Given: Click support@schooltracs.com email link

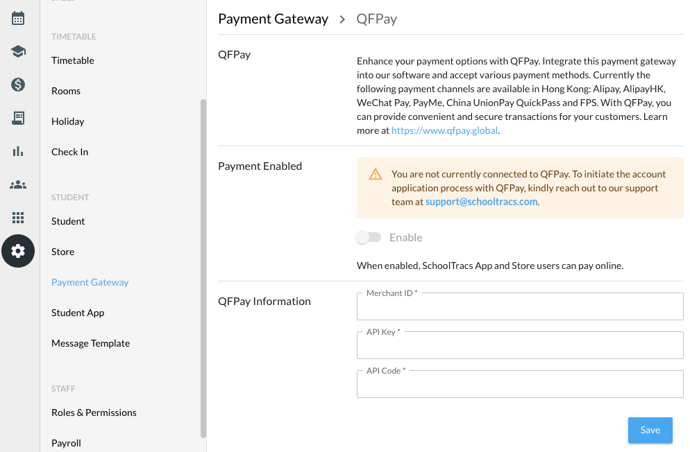Looking at the screenshot, I should point(482,202).
